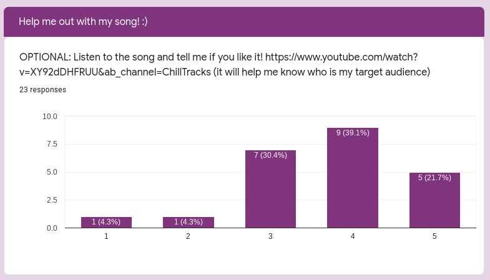This screenshot has height=280, width=490.
Task: Click x-axis label 4 under the chart
Action: (x=353, y=236)
